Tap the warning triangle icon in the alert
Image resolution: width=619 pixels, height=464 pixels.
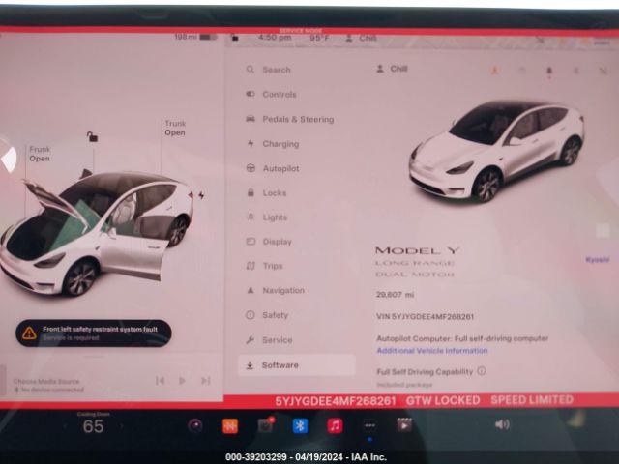coord(29,333)
